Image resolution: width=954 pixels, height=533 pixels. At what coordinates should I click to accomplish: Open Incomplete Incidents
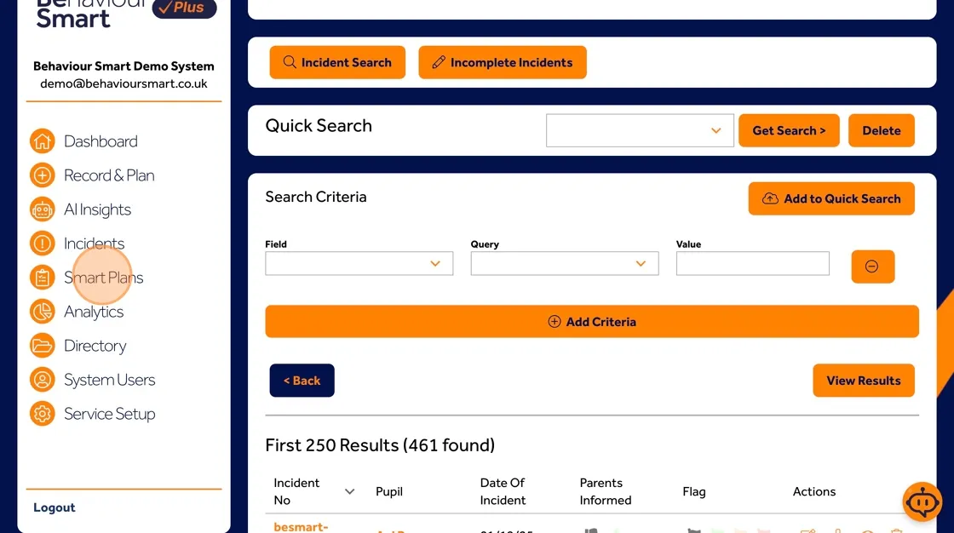pos(502,62)
